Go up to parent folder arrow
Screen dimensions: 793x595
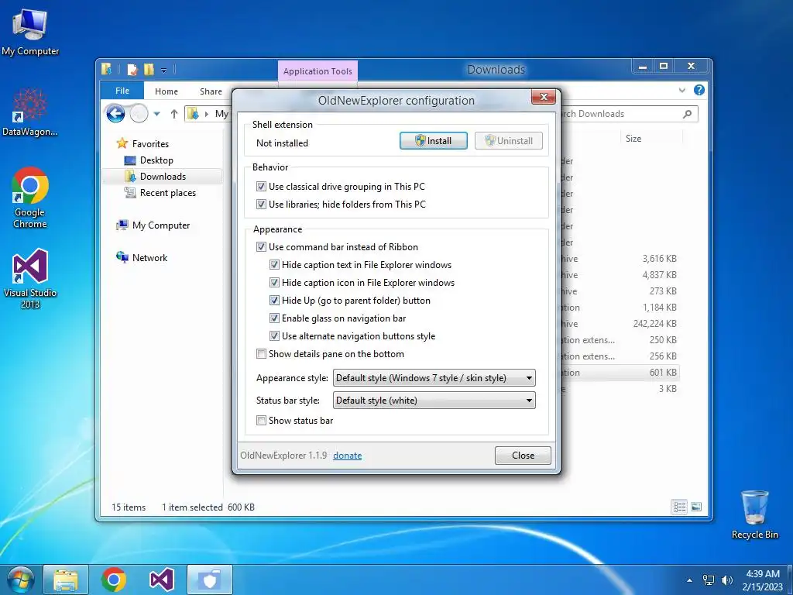pos(174,114)
